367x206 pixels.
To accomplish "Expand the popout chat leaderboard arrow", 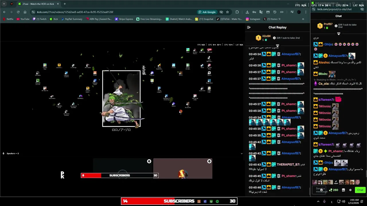I will tap(339, 34).
